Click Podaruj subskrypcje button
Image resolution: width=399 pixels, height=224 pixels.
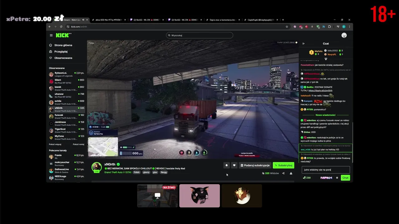tap(255, 165)
